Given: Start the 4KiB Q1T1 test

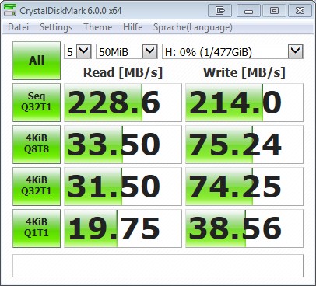Looking at the screenshot, I should (x=37, y=228).
